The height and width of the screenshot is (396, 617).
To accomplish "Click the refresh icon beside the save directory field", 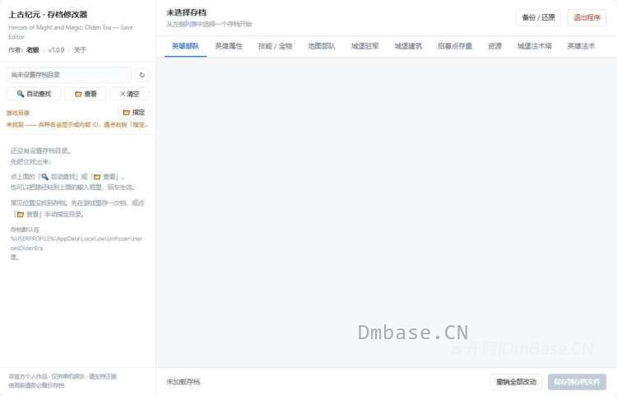I will pos(142,75).
